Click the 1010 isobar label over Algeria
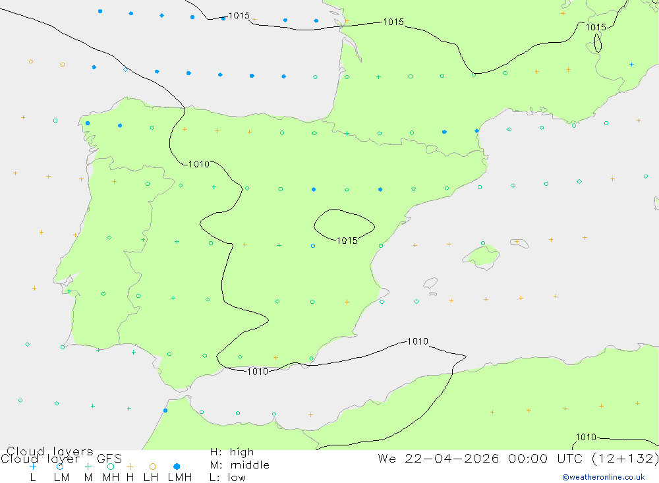The height and width of the screenshot is (483, 659). (x=586, y=437)
